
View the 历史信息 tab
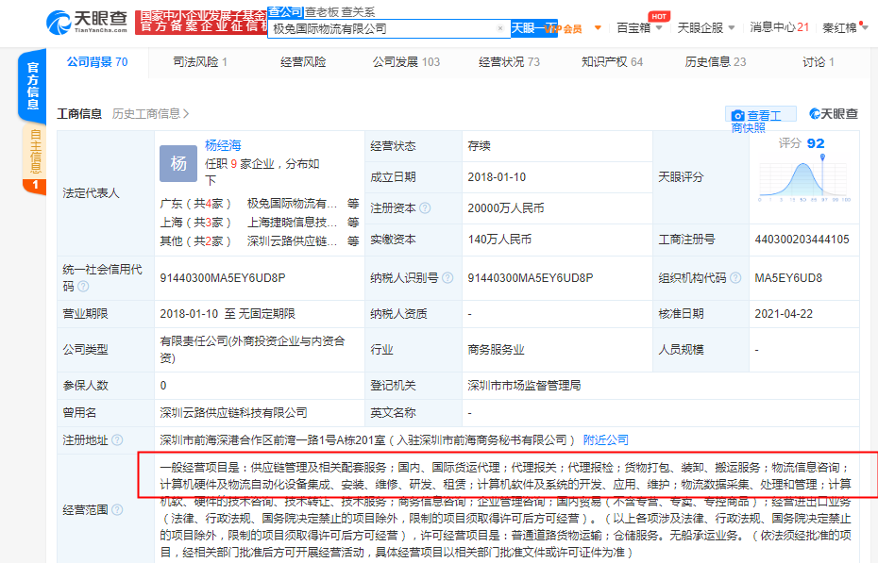715,62
